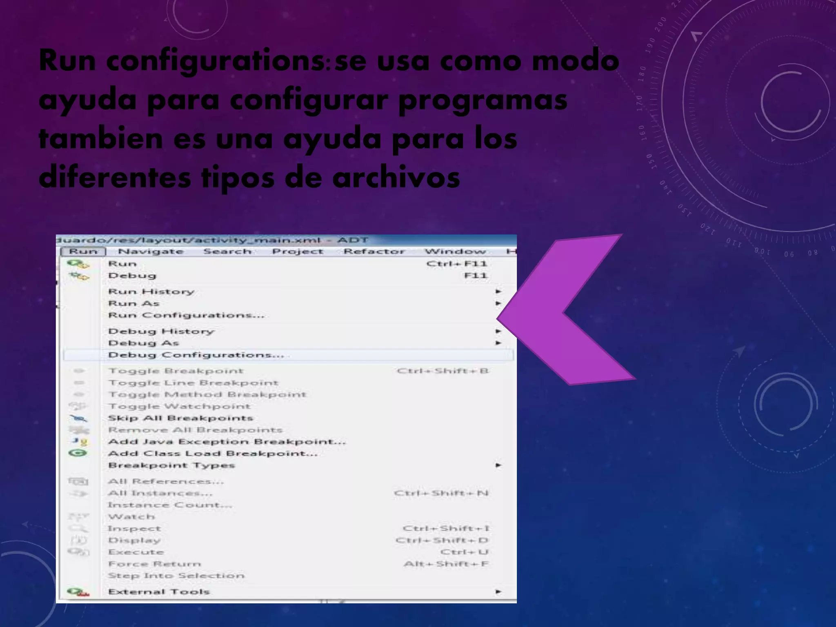Click the Skip All Breakpoints icon
This screenshot has height=627, width=836.
tap(78, 418)
